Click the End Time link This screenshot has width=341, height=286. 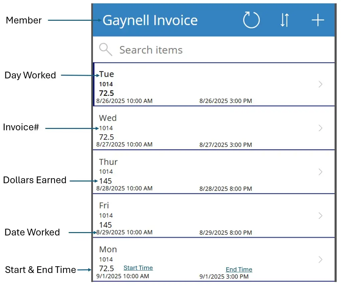239,270
